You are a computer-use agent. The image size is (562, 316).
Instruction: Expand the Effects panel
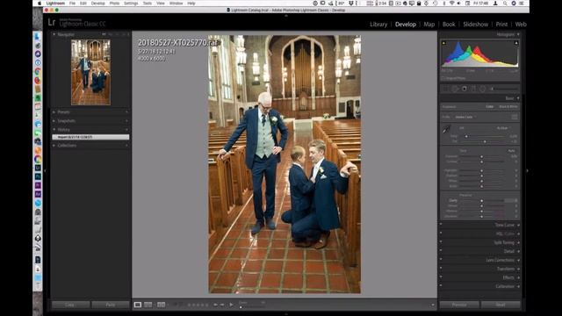(518, 277)
